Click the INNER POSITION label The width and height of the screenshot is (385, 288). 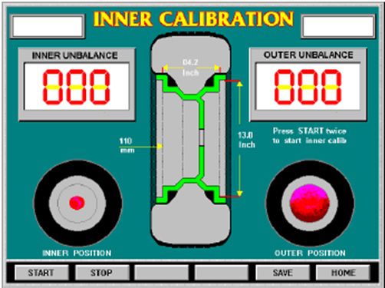pos(77,253)
